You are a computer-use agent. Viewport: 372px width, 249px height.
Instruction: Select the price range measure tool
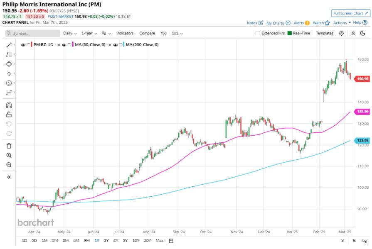pyautogui.click(x=9, y=93)
